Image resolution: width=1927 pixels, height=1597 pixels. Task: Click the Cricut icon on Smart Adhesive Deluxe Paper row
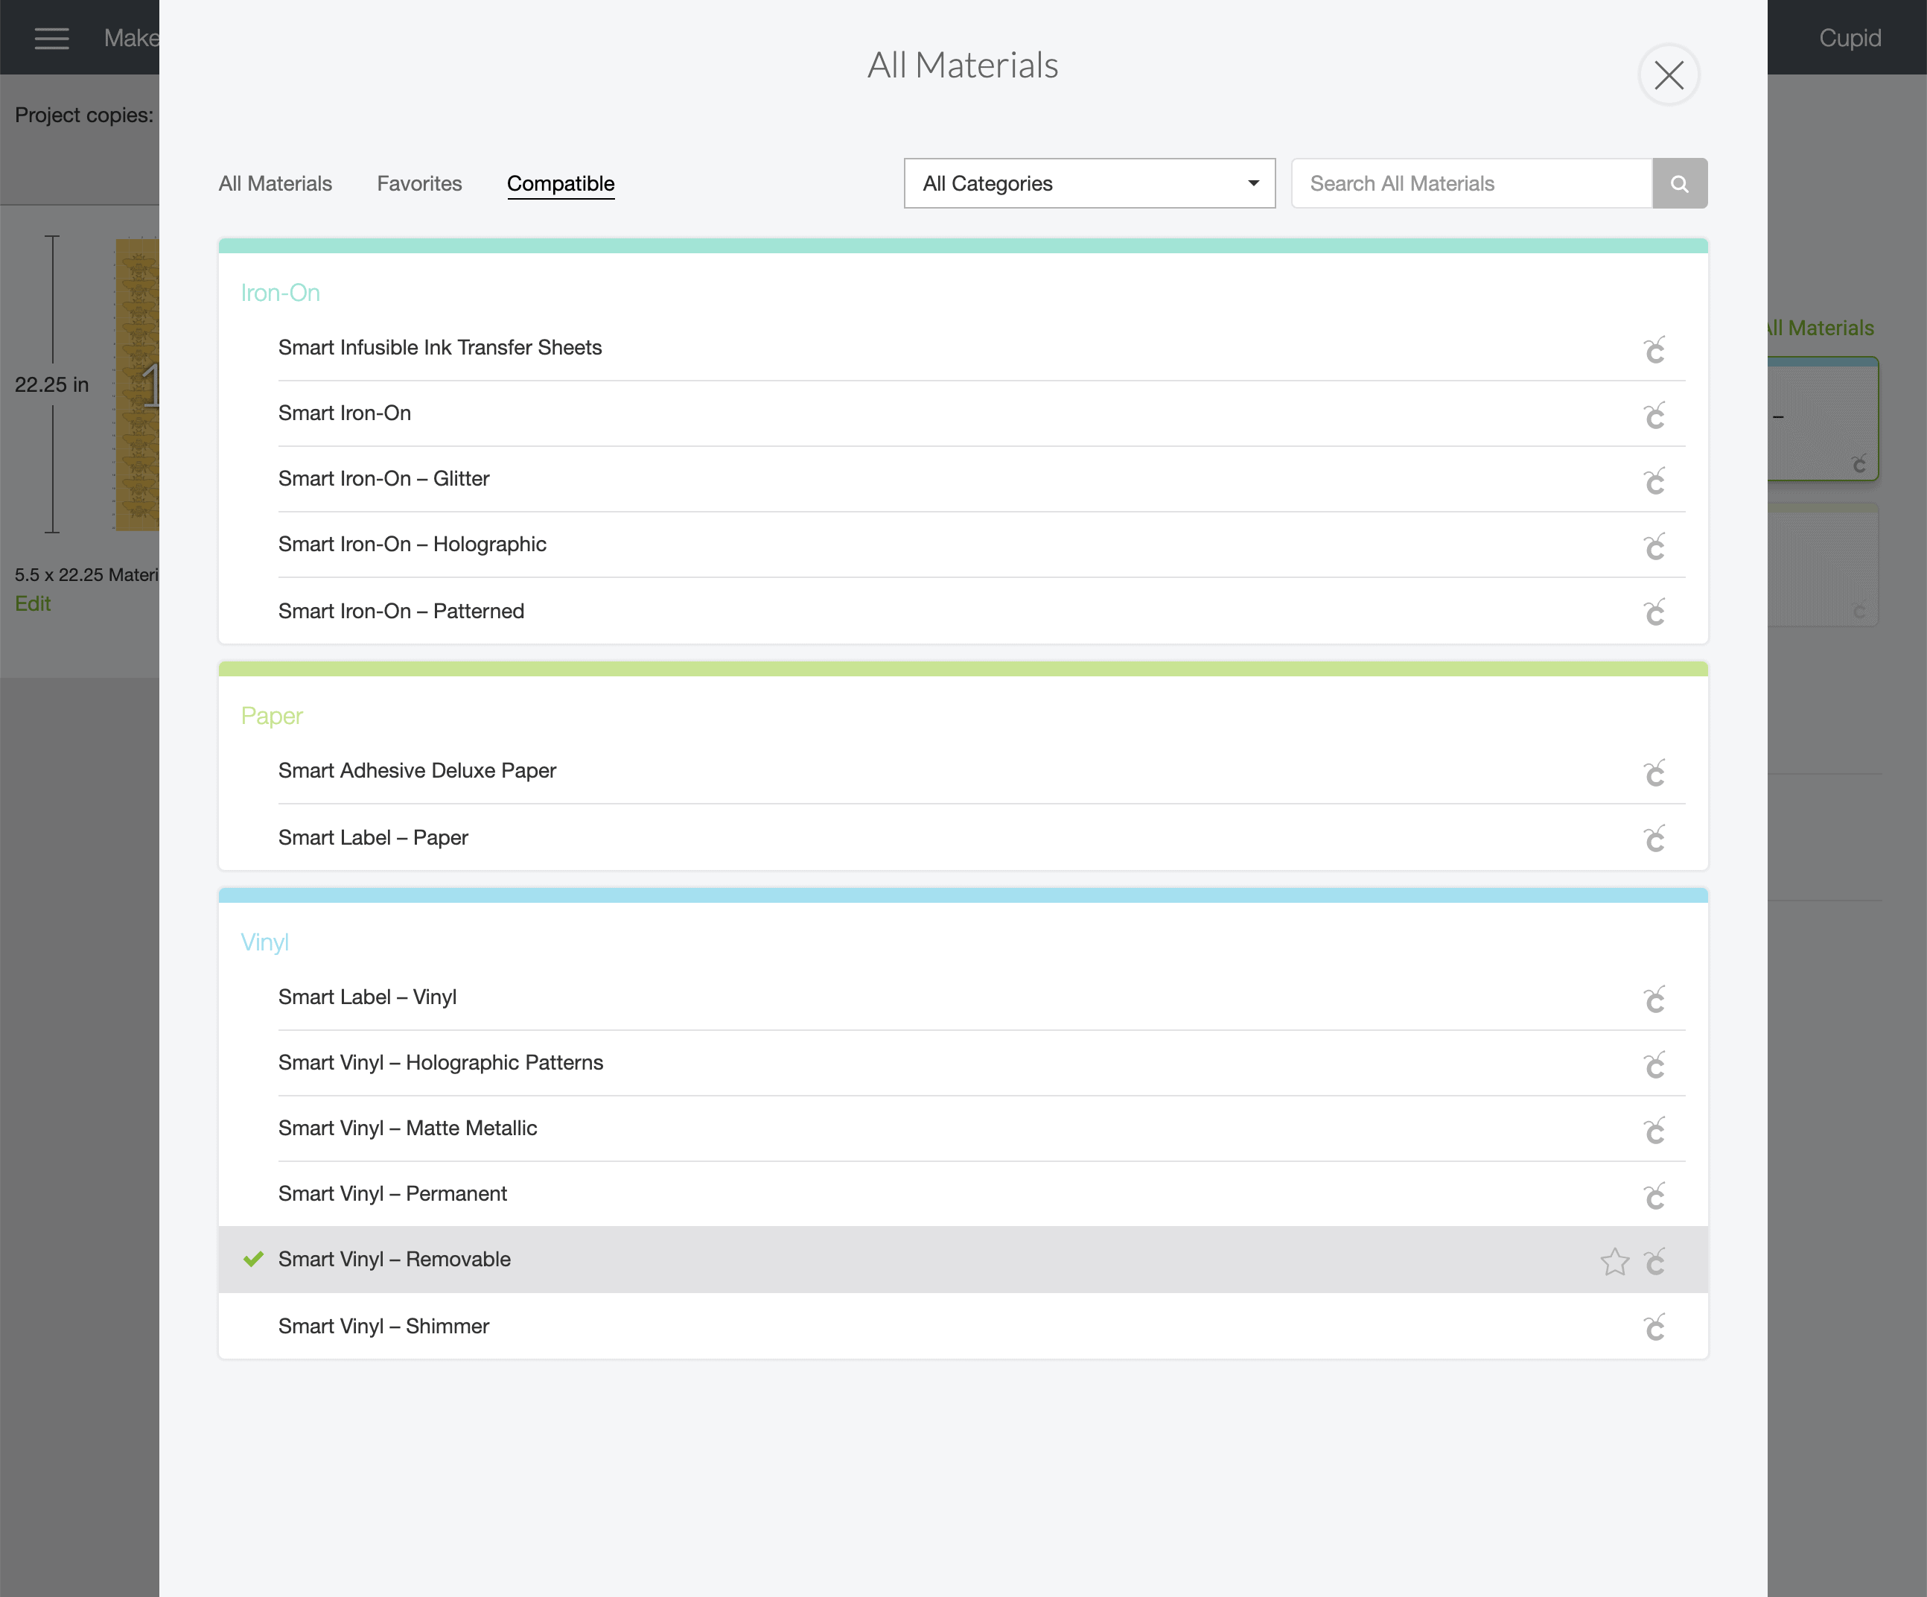(x=1654, y=772)
